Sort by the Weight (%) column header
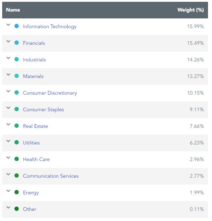212x221 pixels. coord(191,10)
